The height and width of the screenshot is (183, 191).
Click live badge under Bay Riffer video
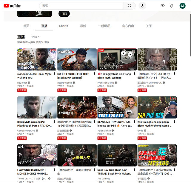[22, 90]
